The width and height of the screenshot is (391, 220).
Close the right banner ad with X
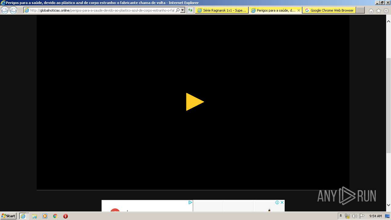coord(282,202)
